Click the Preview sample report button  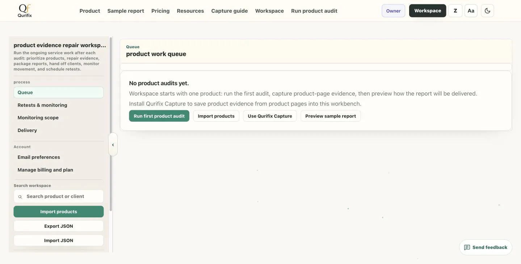331,116
